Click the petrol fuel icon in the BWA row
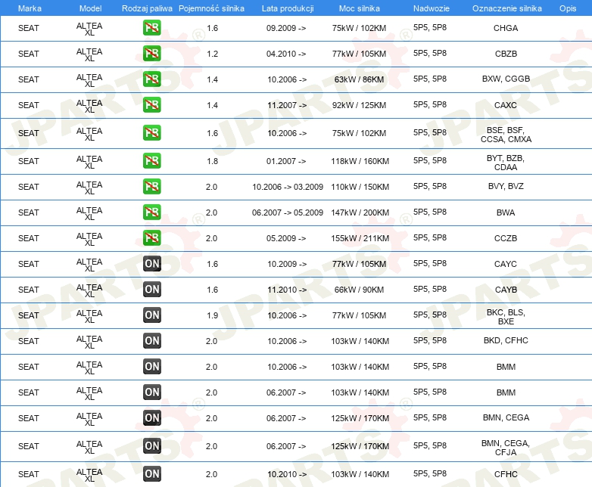This screenshot has height=487, width=592. 151,212
